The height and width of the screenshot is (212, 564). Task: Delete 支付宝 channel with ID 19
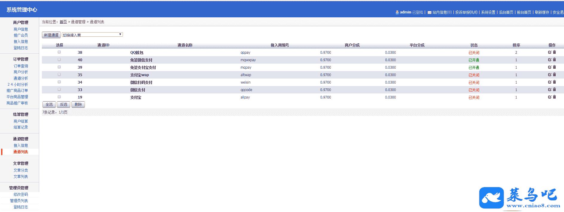coord(554,97)
